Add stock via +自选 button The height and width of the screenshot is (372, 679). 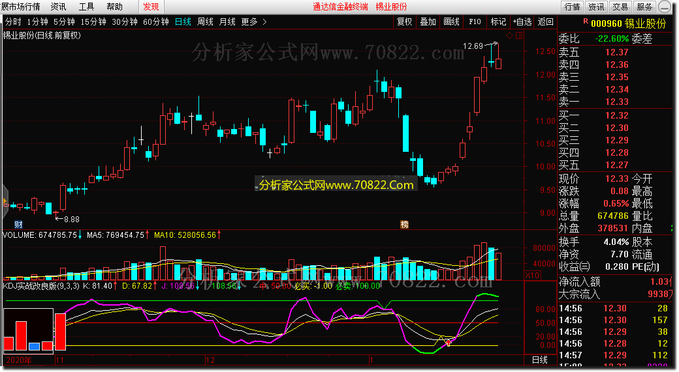(x=522, y=21)
